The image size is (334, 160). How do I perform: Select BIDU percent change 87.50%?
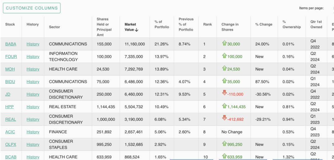262,82
